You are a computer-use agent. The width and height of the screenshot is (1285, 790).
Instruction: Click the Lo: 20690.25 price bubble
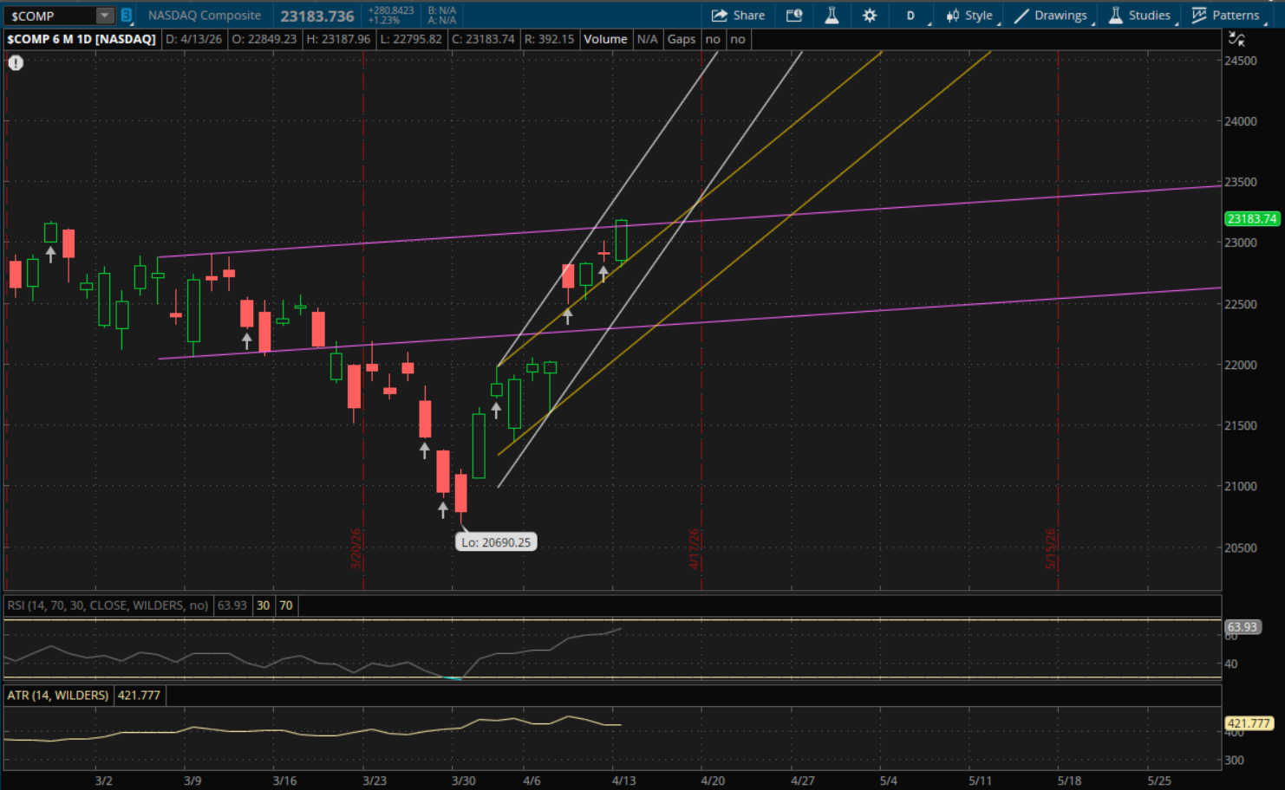(496, 542)
